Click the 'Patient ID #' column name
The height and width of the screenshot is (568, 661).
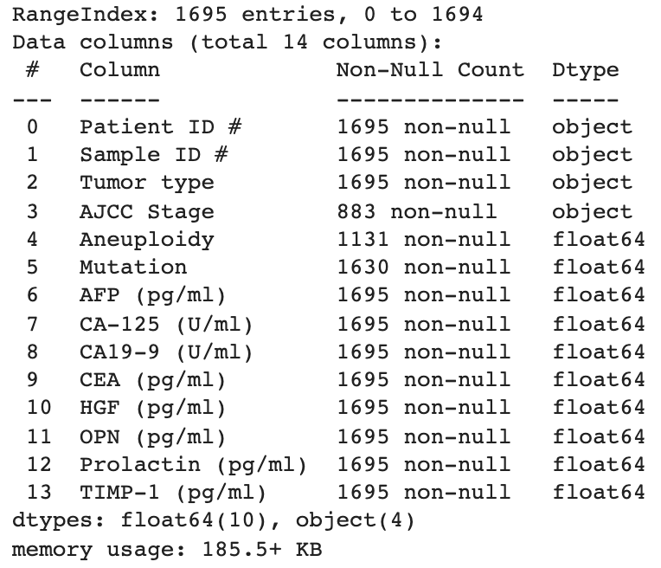click(x=161, y=127)
